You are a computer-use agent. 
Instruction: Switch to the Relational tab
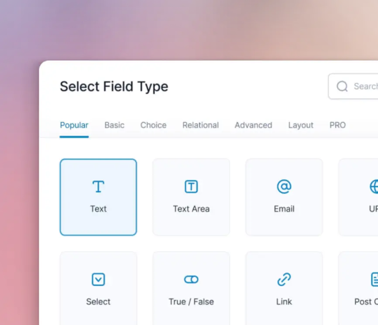click(x=201, y=125)
